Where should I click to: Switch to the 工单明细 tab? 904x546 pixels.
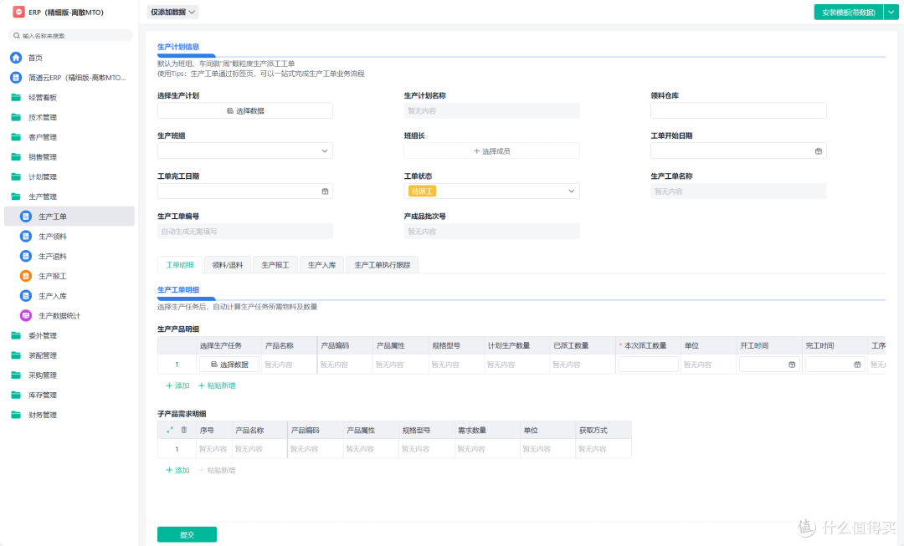click(x=179, y=265)
